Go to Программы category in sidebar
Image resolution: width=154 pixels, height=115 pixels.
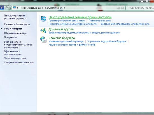pyautogui.click(x=11, y=37)
